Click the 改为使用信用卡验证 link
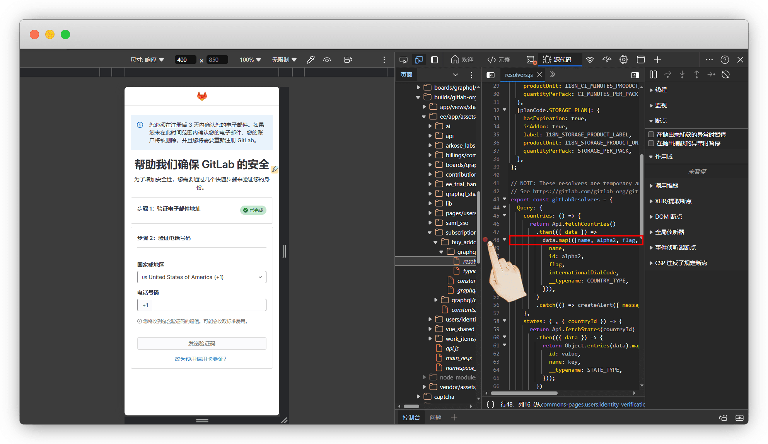 (x=200, y=359)
